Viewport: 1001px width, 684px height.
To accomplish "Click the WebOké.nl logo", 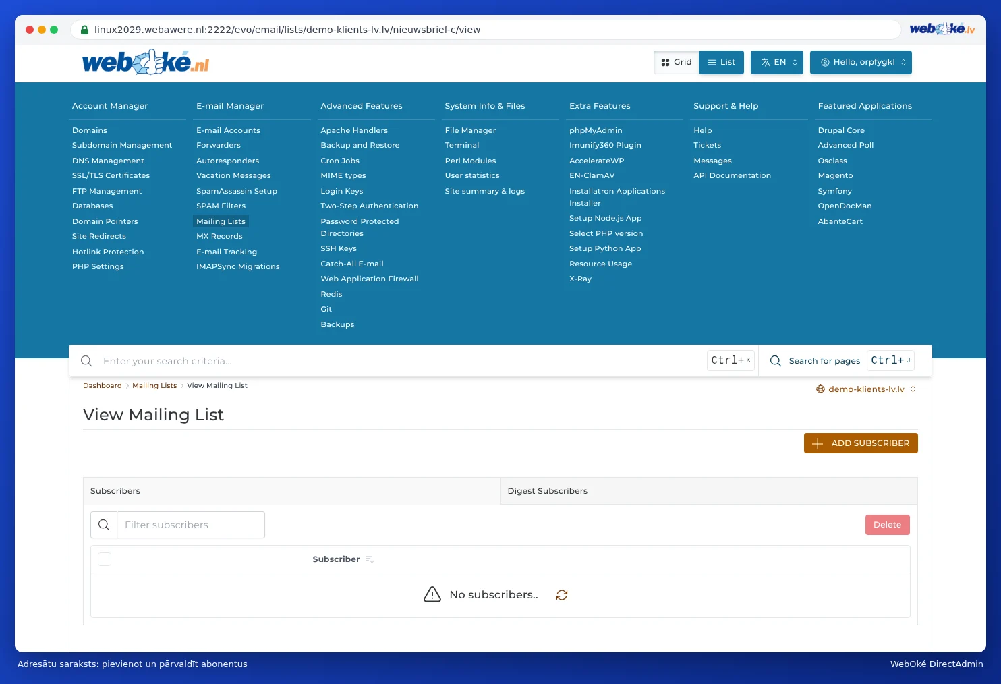I will (146, 62).
